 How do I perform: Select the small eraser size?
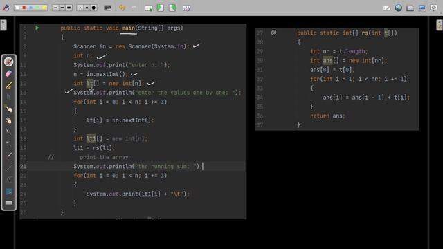80,8
